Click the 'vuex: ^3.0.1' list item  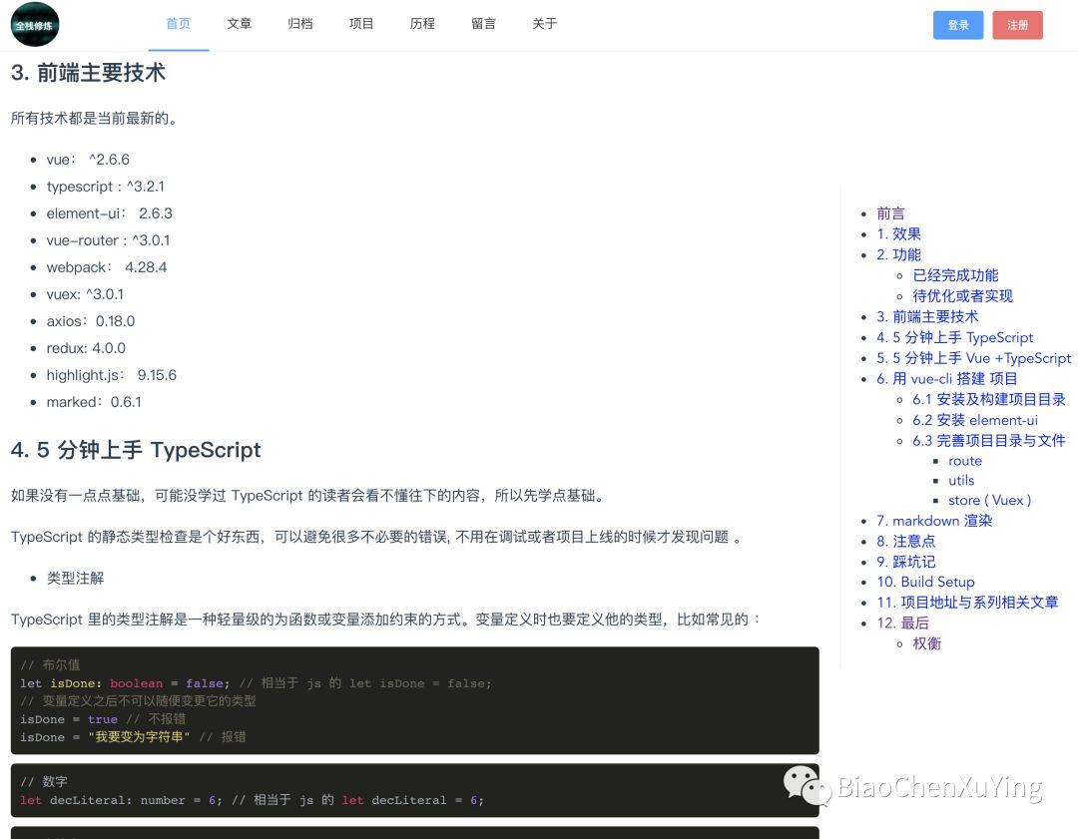tap(85, 294)
